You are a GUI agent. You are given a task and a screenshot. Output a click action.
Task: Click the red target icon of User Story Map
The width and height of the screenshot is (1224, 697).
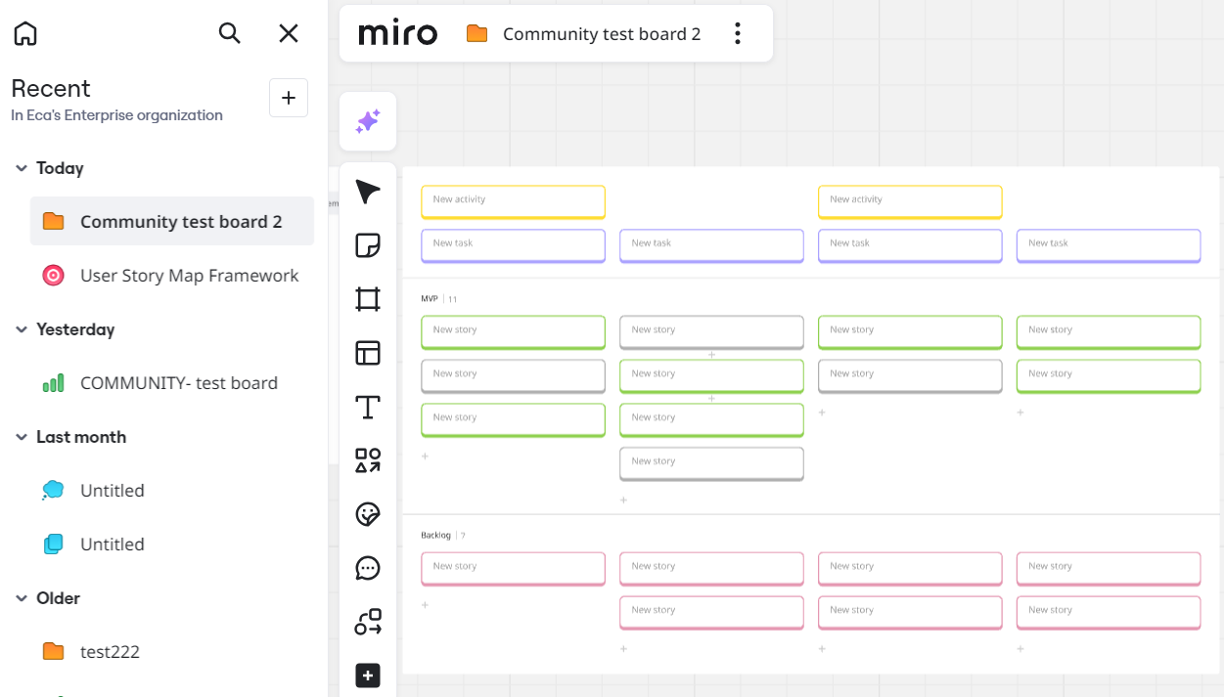(54, 276)
